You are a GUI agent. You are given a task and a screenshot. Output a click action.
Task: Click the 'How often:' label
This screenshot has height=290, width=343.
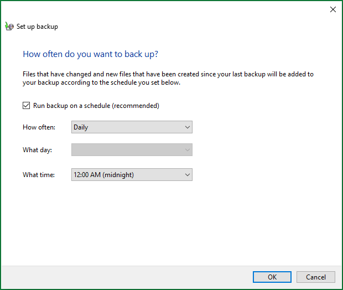(39, 127)
